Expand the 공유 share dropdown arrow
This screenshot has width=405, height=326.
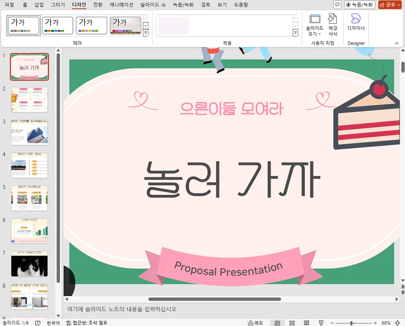click(x=398, y=4)
